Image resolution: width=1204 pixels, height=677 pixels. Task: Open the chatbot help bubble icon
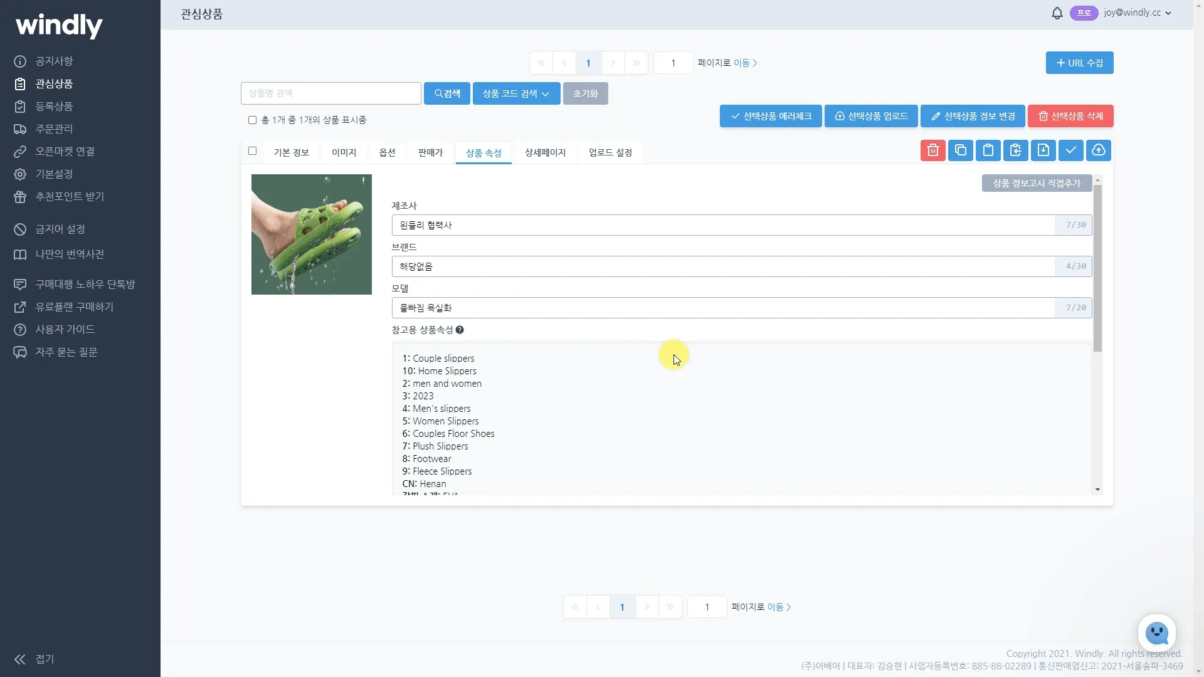point(1156,632)
